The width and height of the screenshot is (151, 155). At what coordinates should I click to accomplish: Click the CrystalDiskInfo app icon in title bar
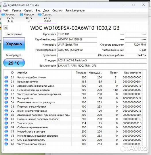click(x=5, y=5)
